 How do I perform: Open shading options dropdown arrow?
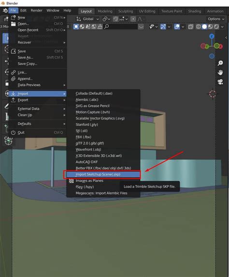(222, 27)
